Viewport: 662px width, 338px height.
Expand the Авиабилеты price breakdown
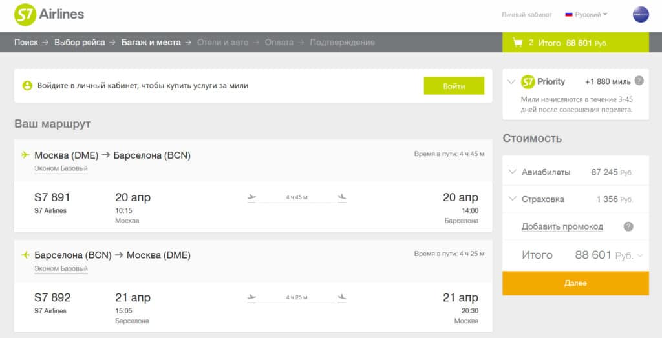[513, 172]
